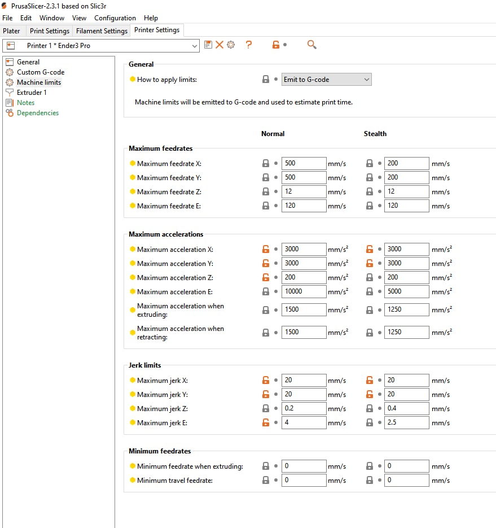496x528 pixels.
Task: Click orange lock for Normal Maximum jerk E
Action: (266, 422)
